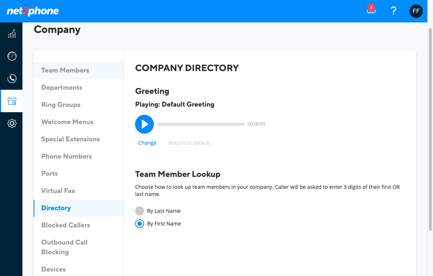Image resolution: width=433 pixels, height=276 pixels.
Task: Click the Playing: Default Greeting label
Action: [x=174, y=104]
